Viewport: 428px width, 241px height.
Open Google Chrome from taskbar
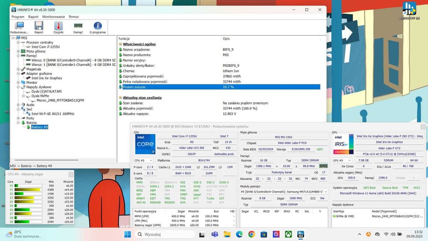(251, 235)
